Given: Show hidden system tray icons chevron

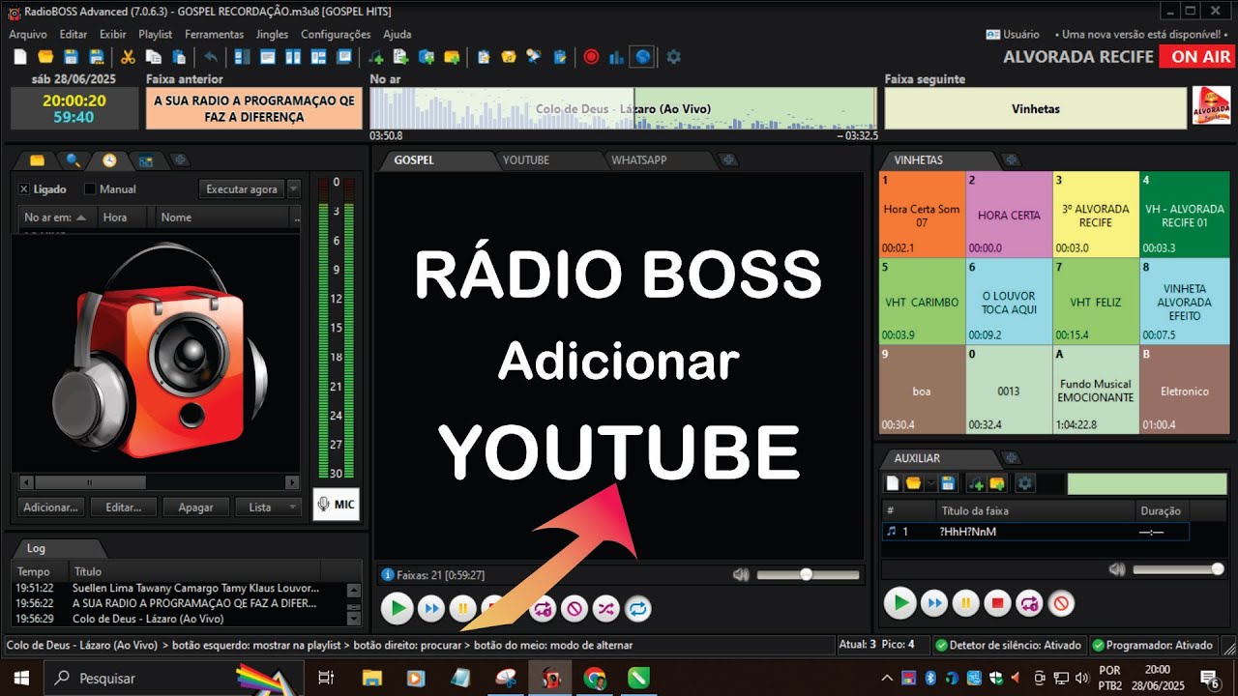Looking at the screenshot, I should (886, 678).
